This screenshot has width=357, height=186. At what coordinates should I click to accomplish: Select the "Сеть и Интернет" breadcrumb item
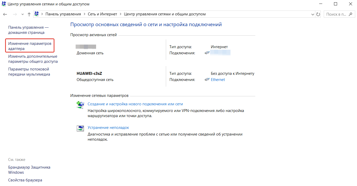pos(102,14)
